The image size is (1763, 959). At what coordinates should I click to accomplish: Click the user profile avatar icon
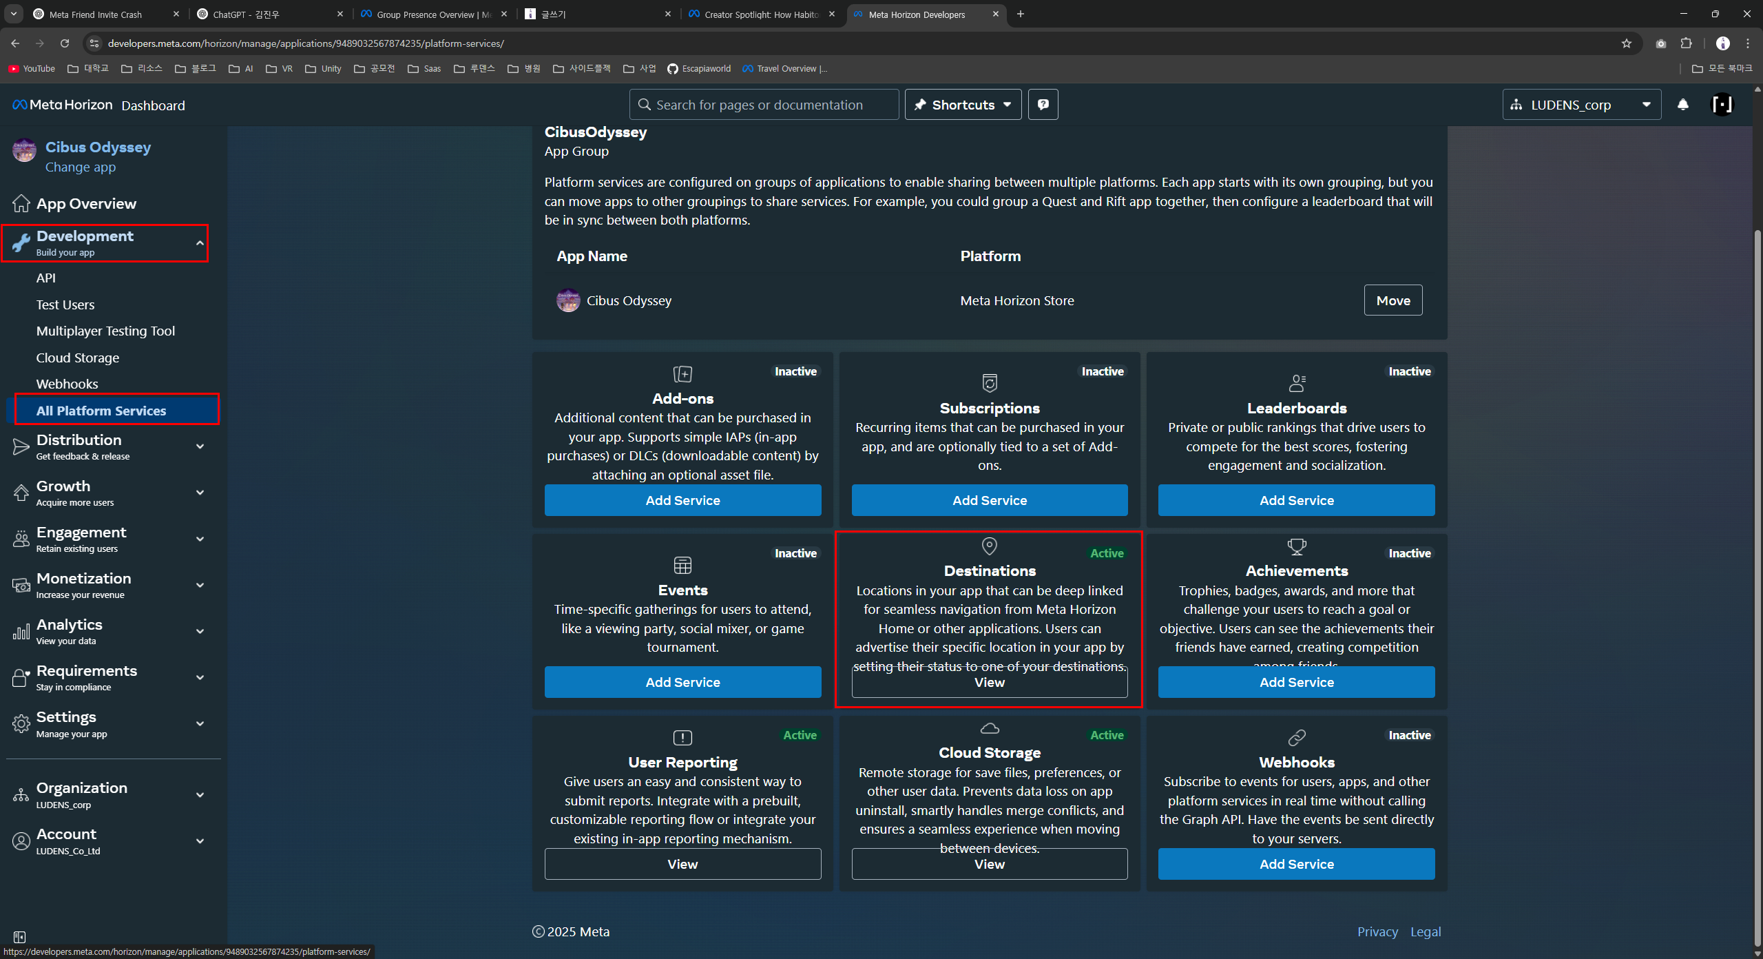tap(1722, 105)
